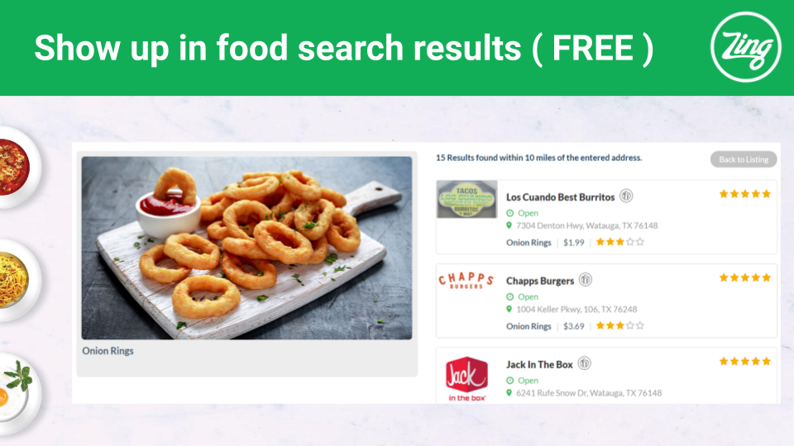Click menu icon beside Chapps Burgers
Viewport: 794px width, 446px height.
(586, 280)
